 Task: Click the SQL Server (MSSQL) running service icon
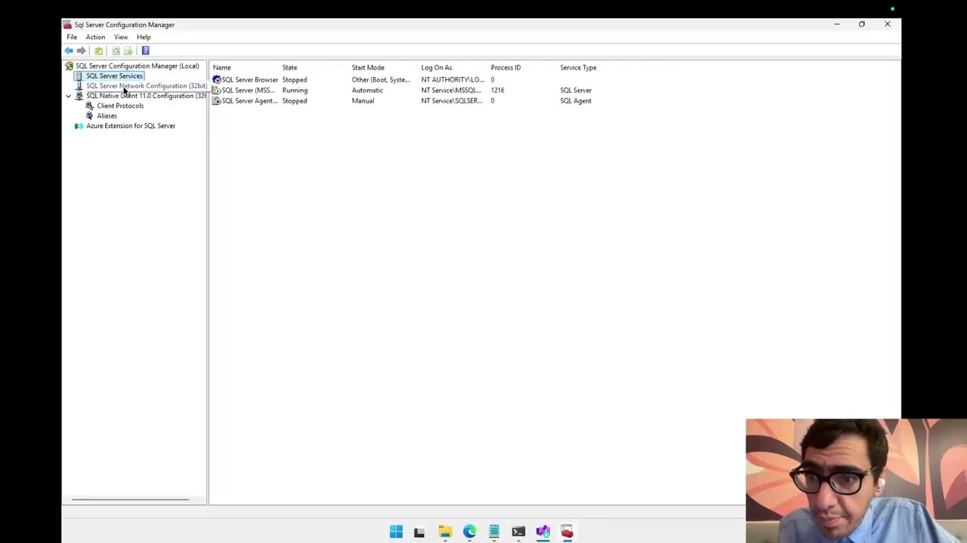click(217, 90)
